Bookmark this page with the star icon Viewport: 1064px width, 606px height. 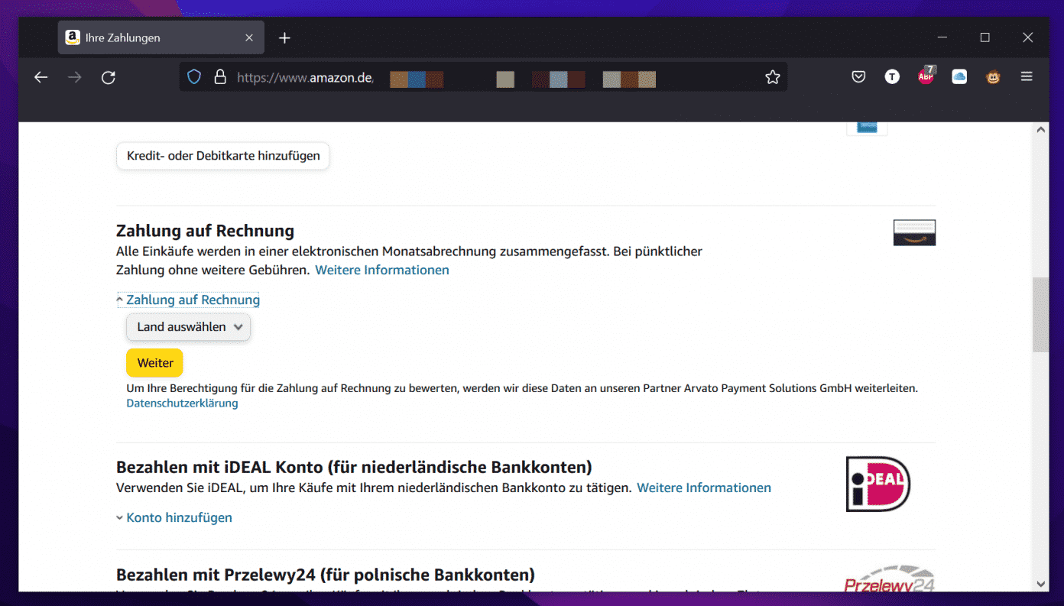click(773, 77)
